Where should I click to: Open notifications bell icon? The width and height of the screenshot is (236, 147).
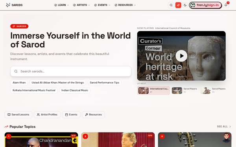point(226,5)
